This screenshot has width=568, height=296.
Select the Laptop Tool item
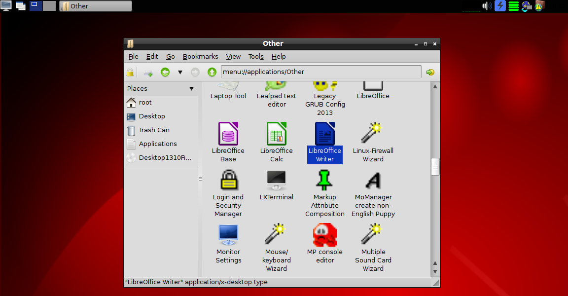click(x=228, y=92)
